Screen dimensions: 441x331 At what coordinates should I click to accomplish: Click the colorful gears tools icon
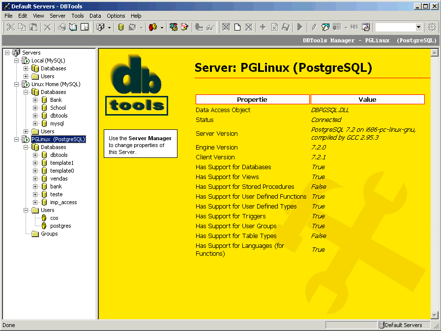(x=173, y=27)
